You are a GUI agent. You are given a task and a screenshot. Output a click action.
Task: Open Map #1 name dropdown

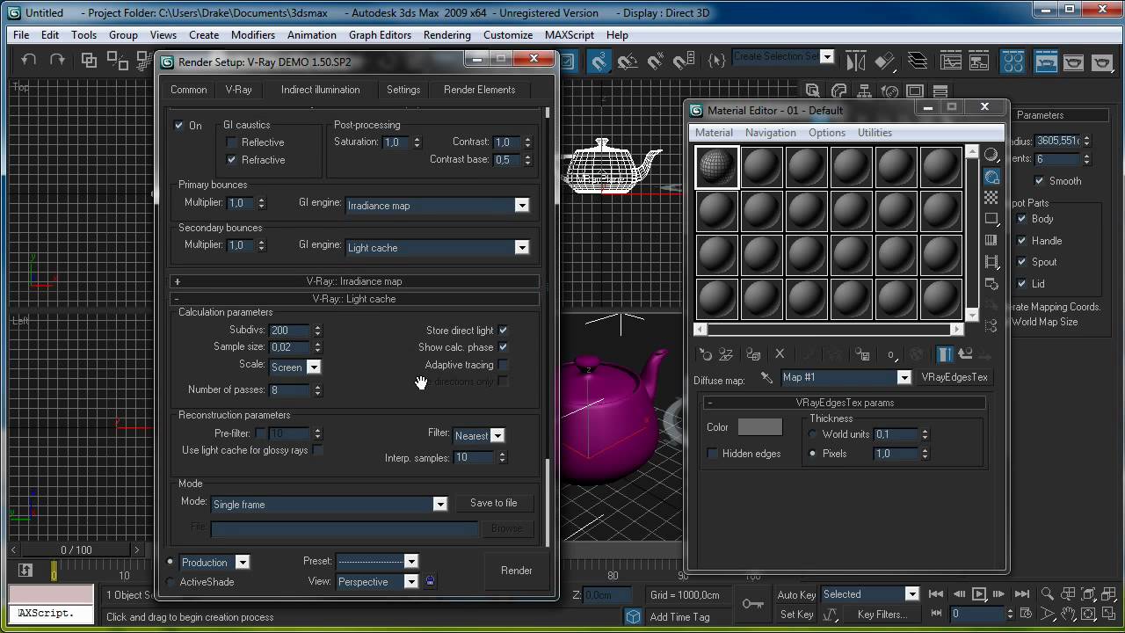[846, 377]
